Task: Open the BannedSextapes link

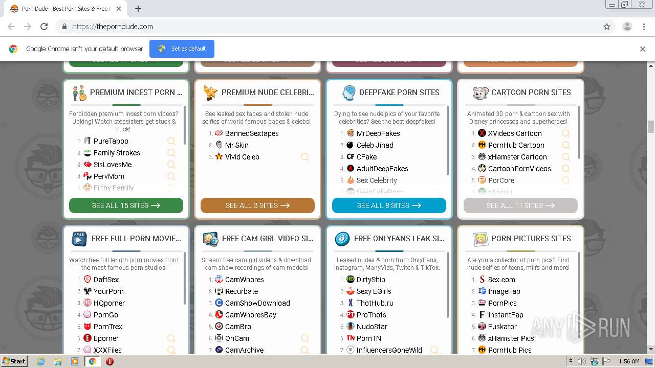Action: [252, 133]
